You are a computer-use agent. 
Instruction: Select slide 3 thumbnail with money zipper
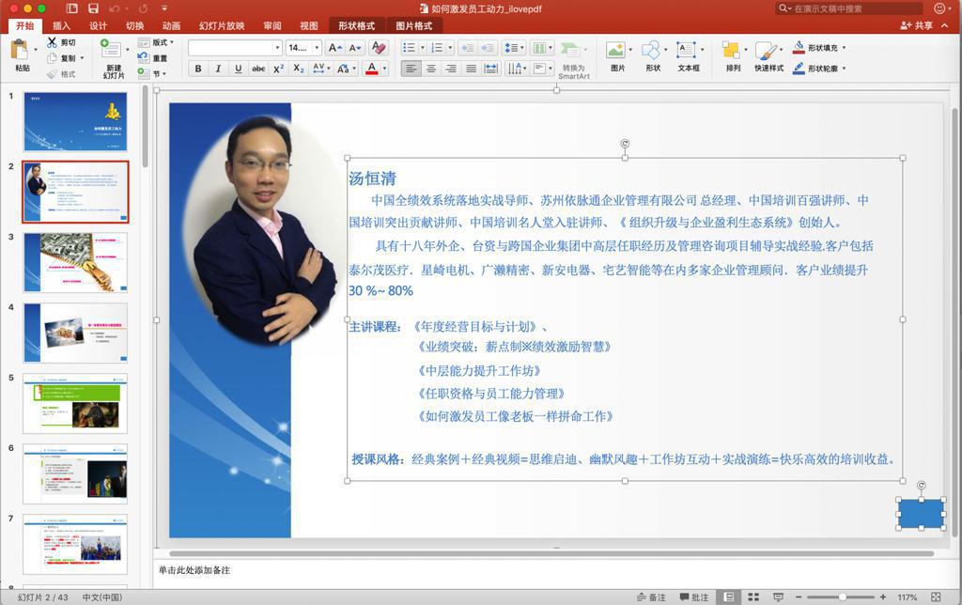[x=75, y=262]
